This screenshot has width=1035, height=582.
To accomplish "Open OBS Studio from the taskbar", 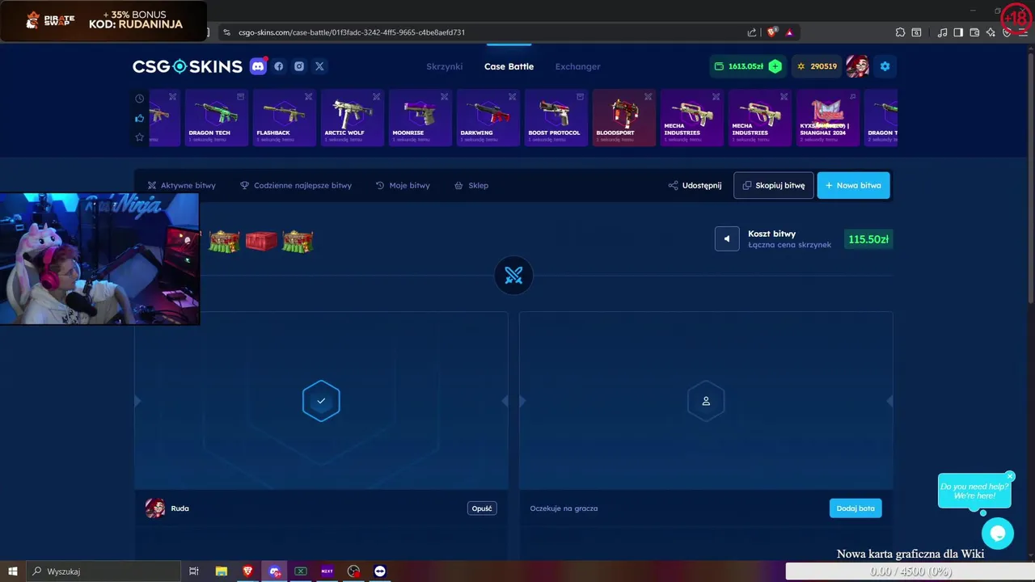I will 353,571.
